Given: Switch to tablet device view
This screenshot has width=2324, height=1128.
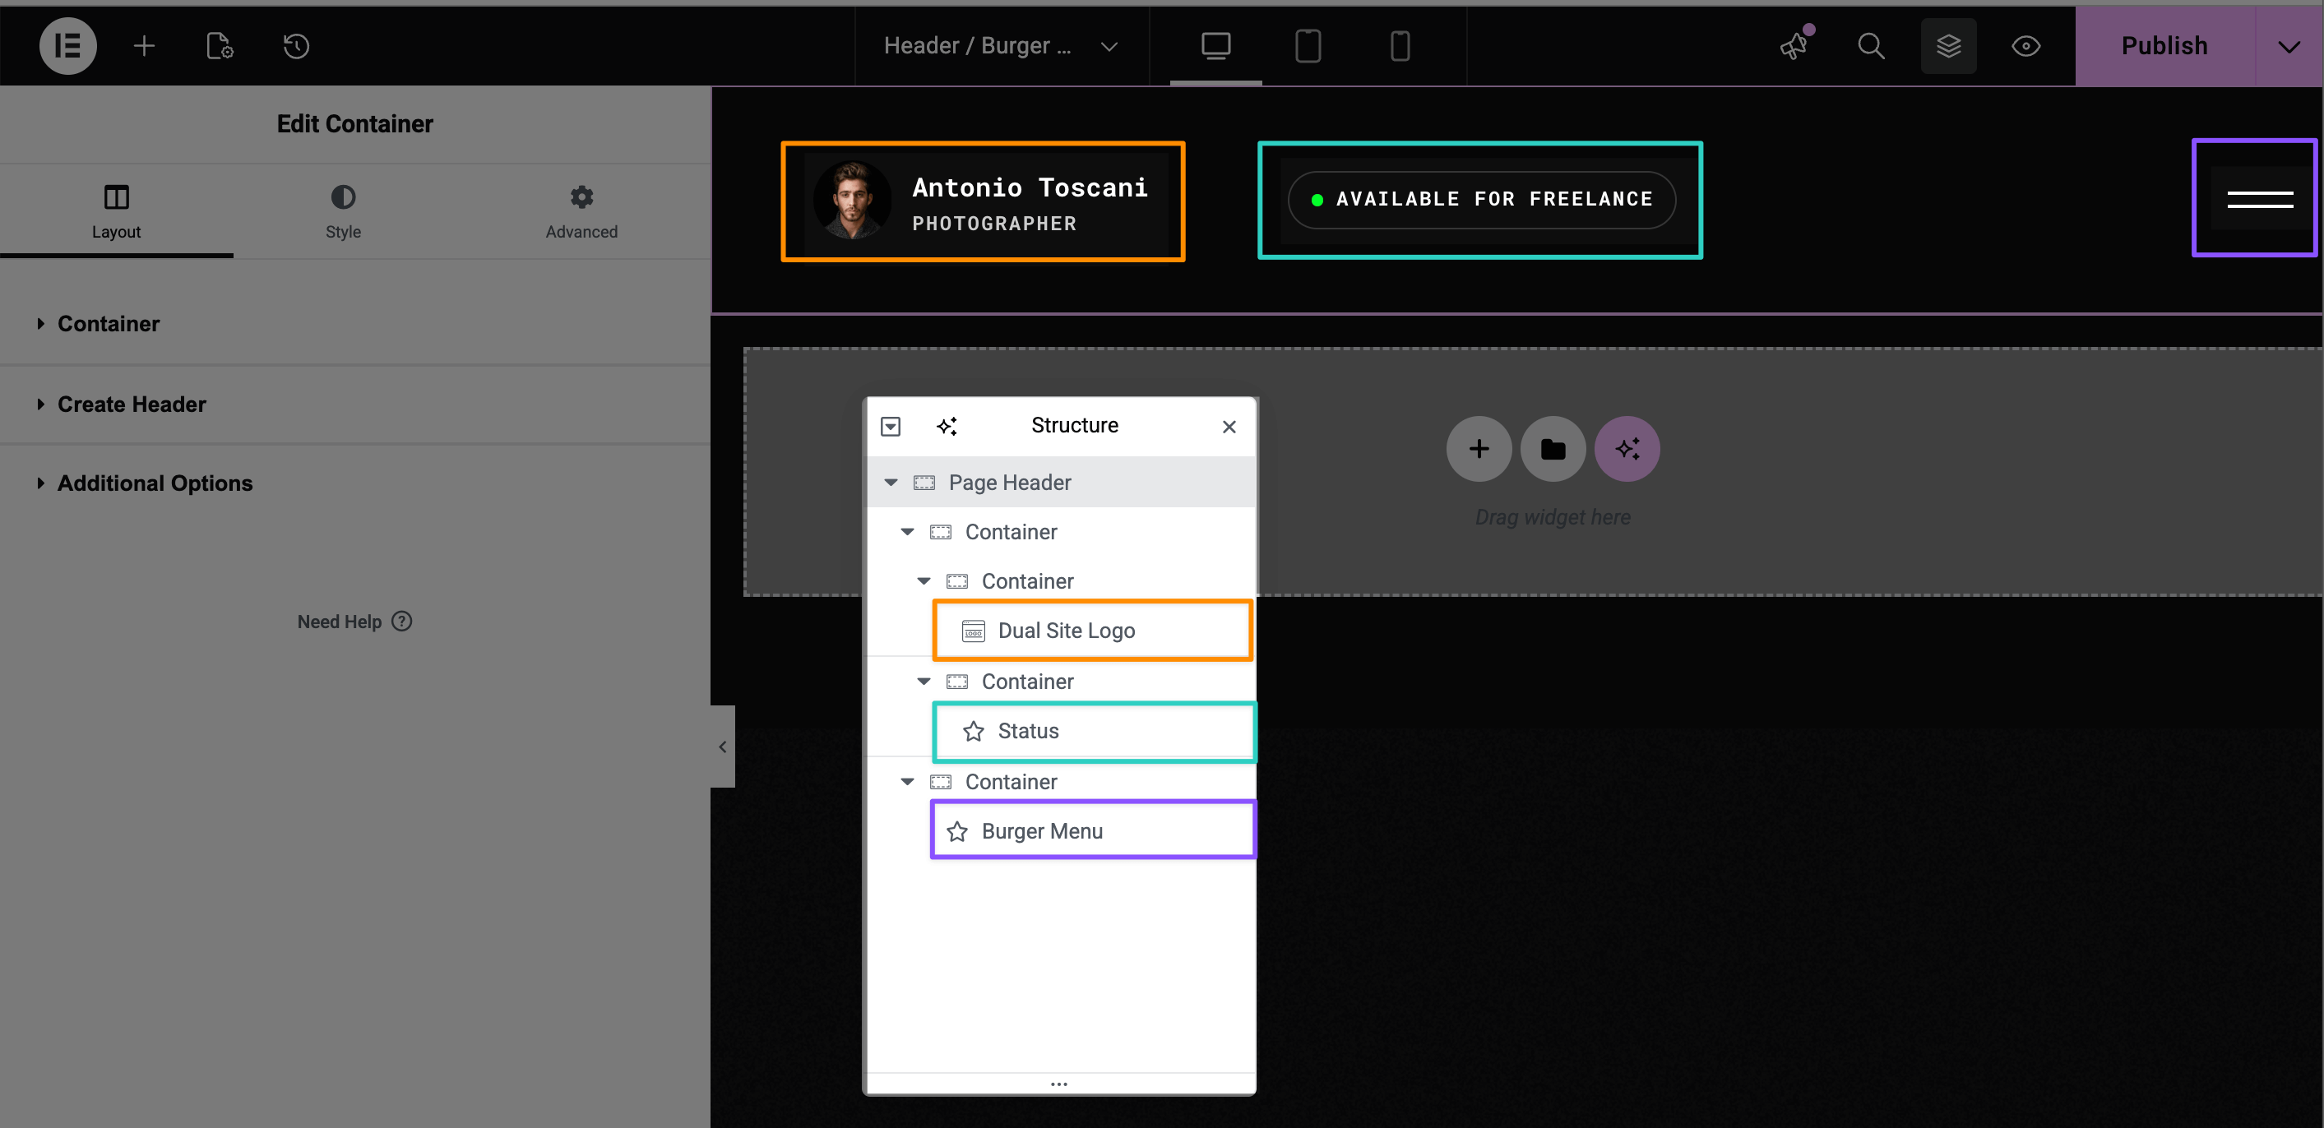Looking at the screenshot, I should 1308,46.
